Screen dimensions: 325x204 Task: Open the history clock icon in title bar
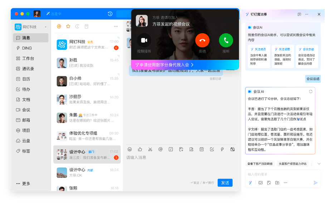110,14
